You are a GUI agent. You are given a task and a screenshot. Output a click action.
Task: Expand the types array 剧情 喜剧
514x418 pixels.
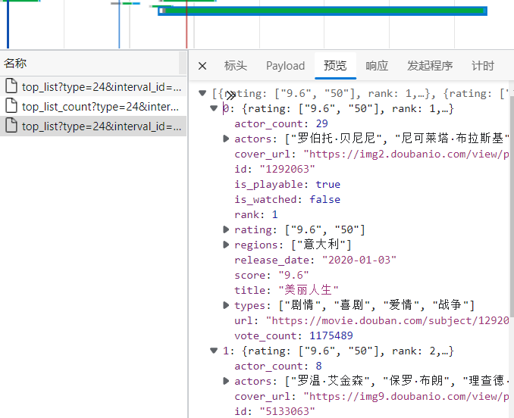pos(225,305)
